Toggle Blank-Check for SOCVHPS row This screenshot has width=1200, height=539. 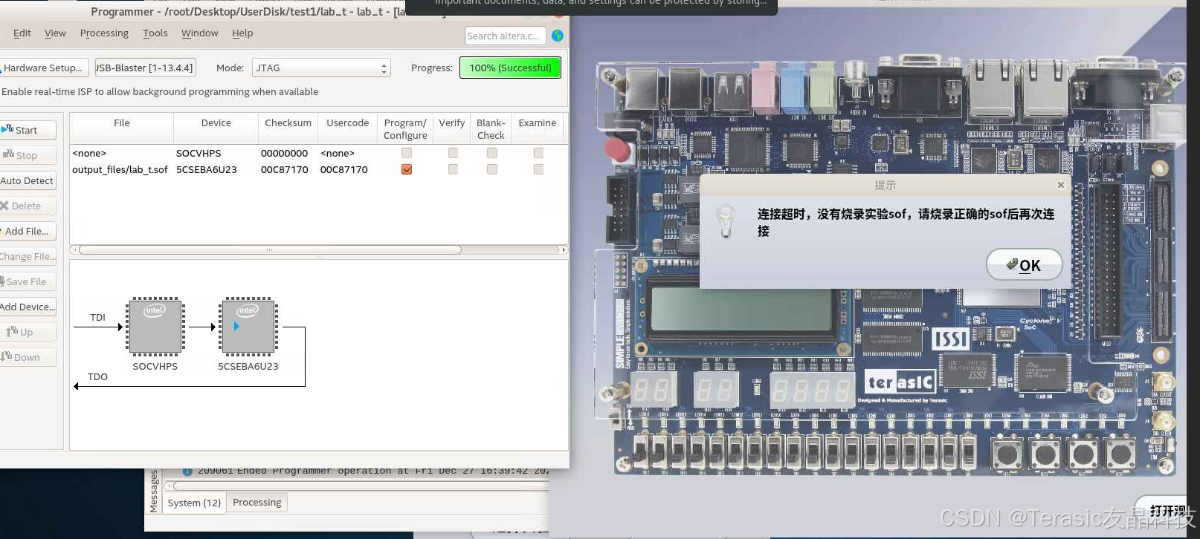point(491,153)
